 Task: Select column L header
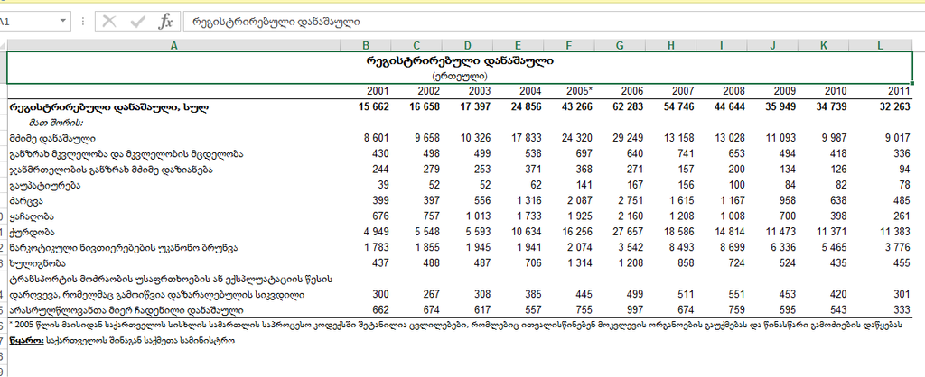(x=880, y=45)
